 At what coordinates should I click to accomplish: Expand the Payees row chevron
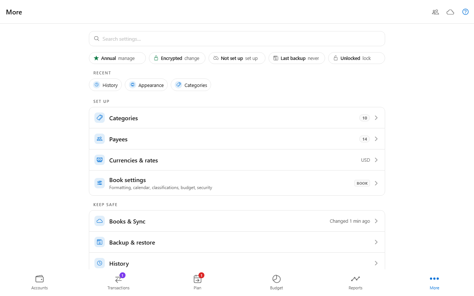pyautogui.click(x=376, y=139)
